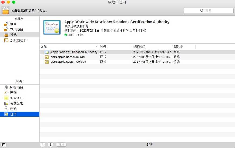Click the keys icon beside 所有项目
The width and height of the screenshot is (235, 148).
(x=6, y=87)
